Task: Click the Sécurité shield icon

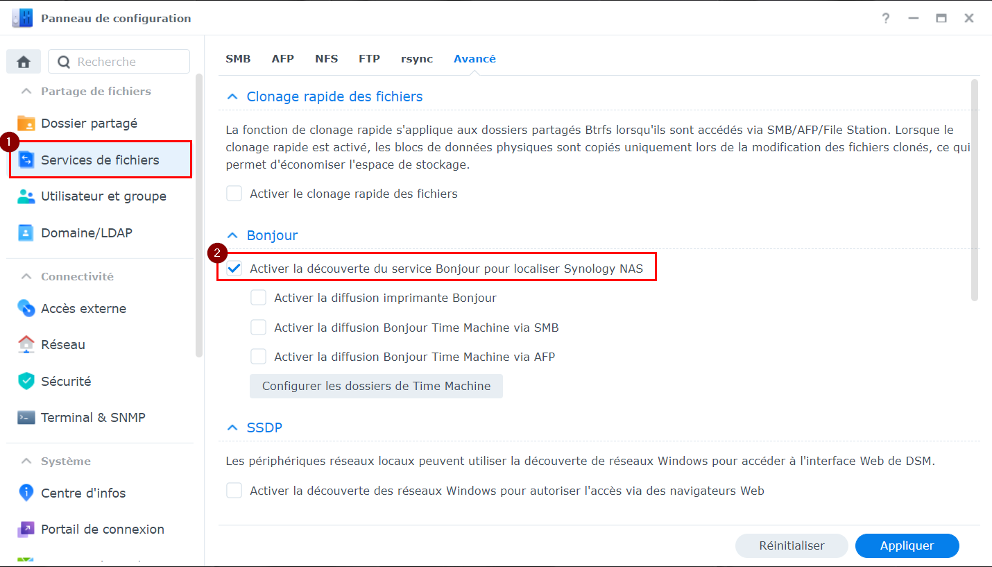Action: [x=26, y=381]
